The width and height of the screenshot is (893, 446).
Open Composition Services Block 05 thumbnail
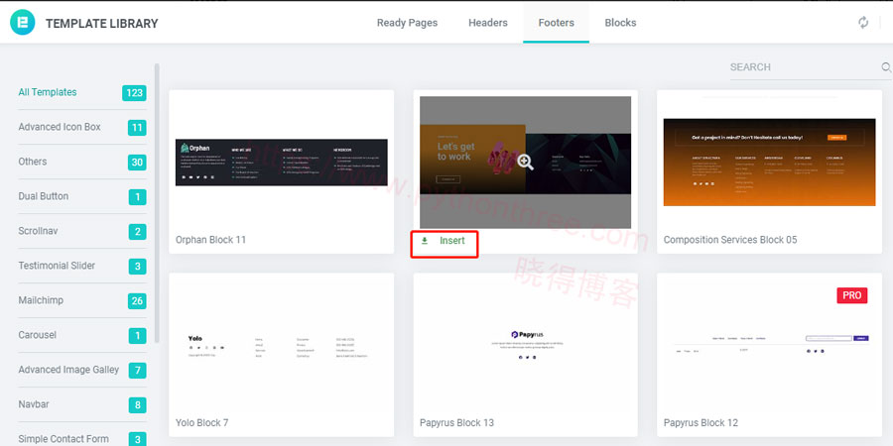coord(769,162)
